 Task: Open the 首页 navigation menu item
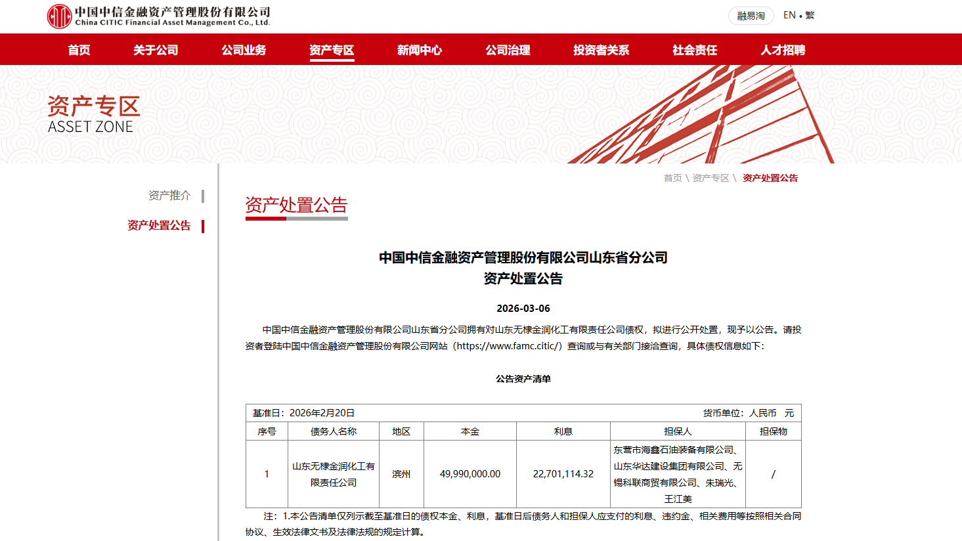tap(79, 50)
